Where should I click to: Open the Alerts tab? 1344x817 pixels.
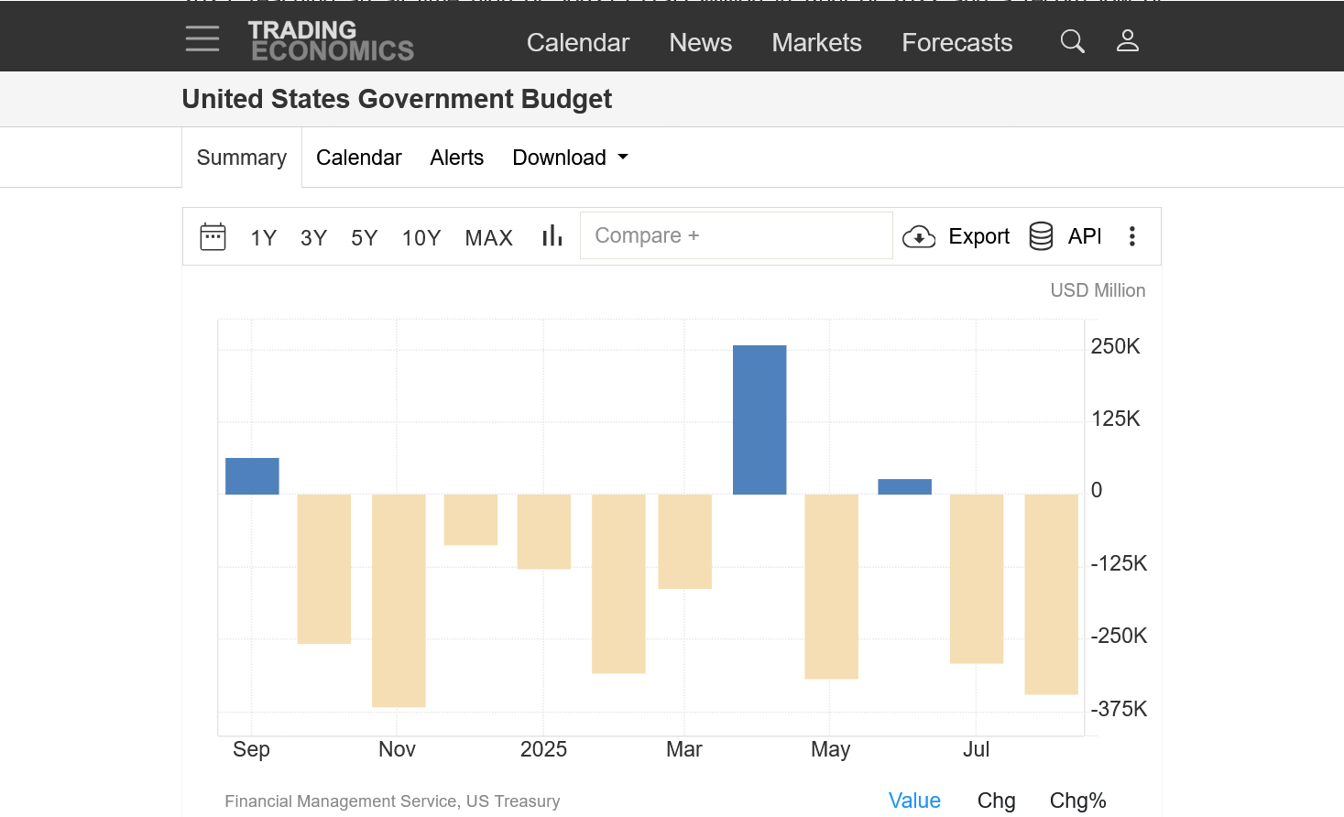pyautogui.click(x=456, y=158)
